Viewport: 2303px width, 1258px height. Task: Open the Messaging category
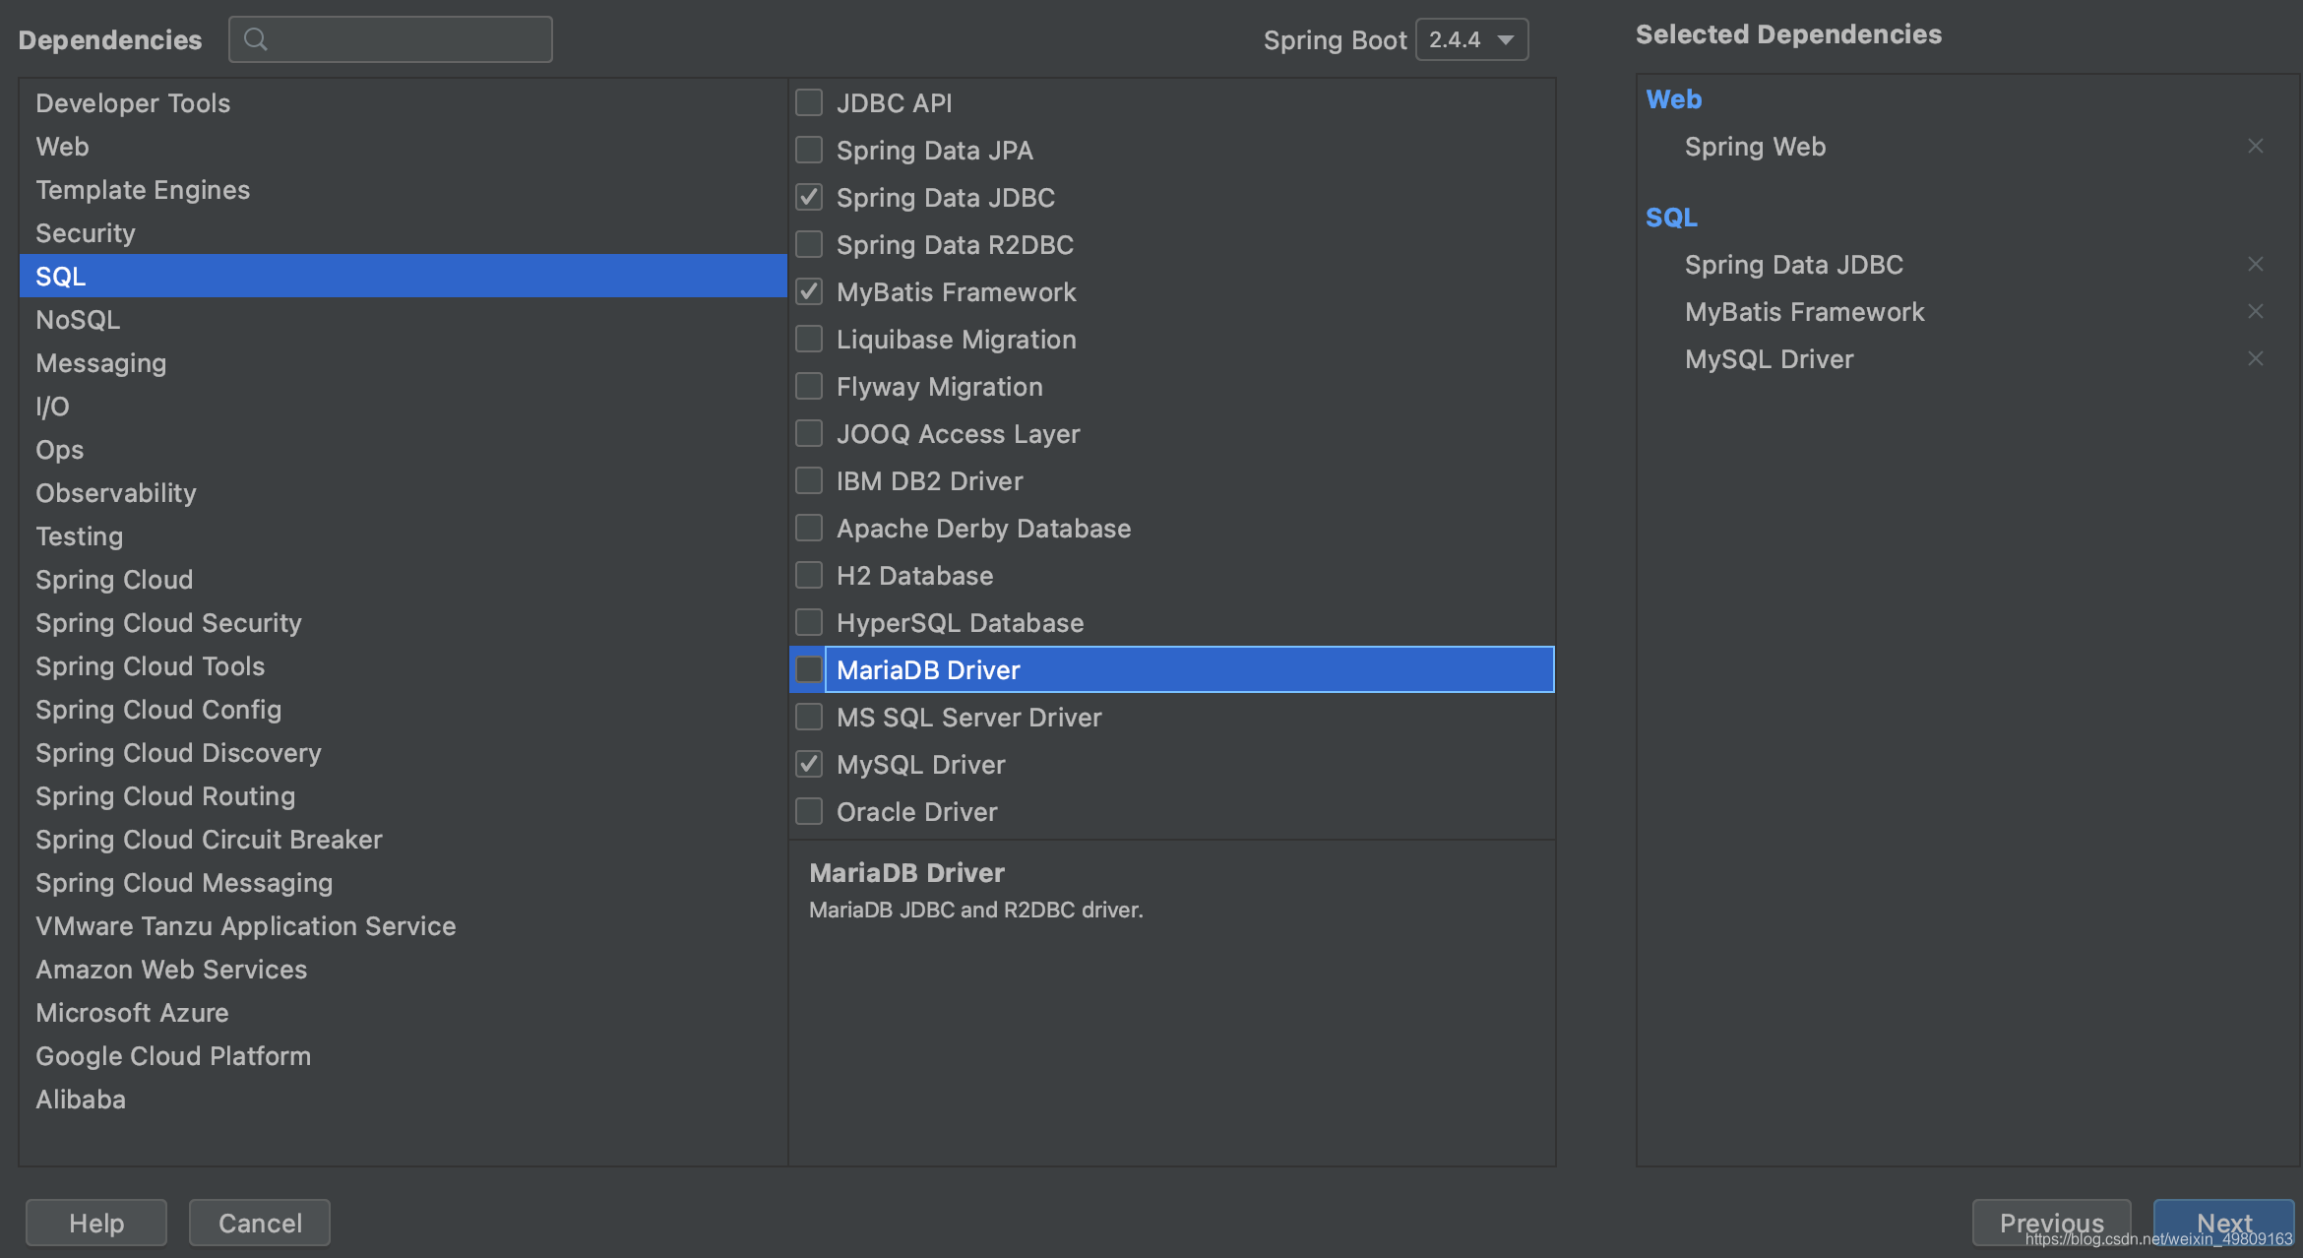pyautogui.click(x=404, y=363)
